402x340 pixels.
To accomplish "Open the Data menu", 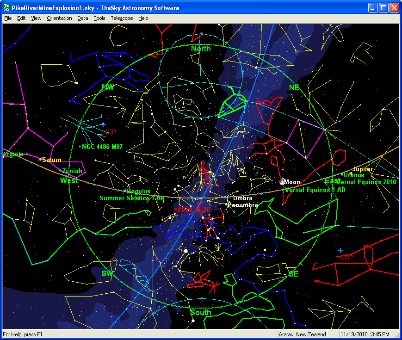I will (x=83, y=18).
